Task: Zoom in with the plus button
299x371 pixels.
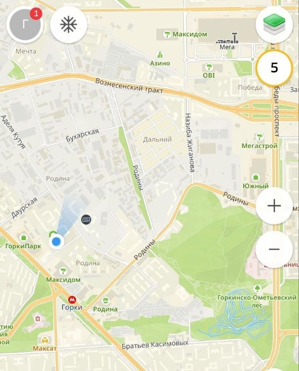Action: pyautogui.click(x=274, y=205)
